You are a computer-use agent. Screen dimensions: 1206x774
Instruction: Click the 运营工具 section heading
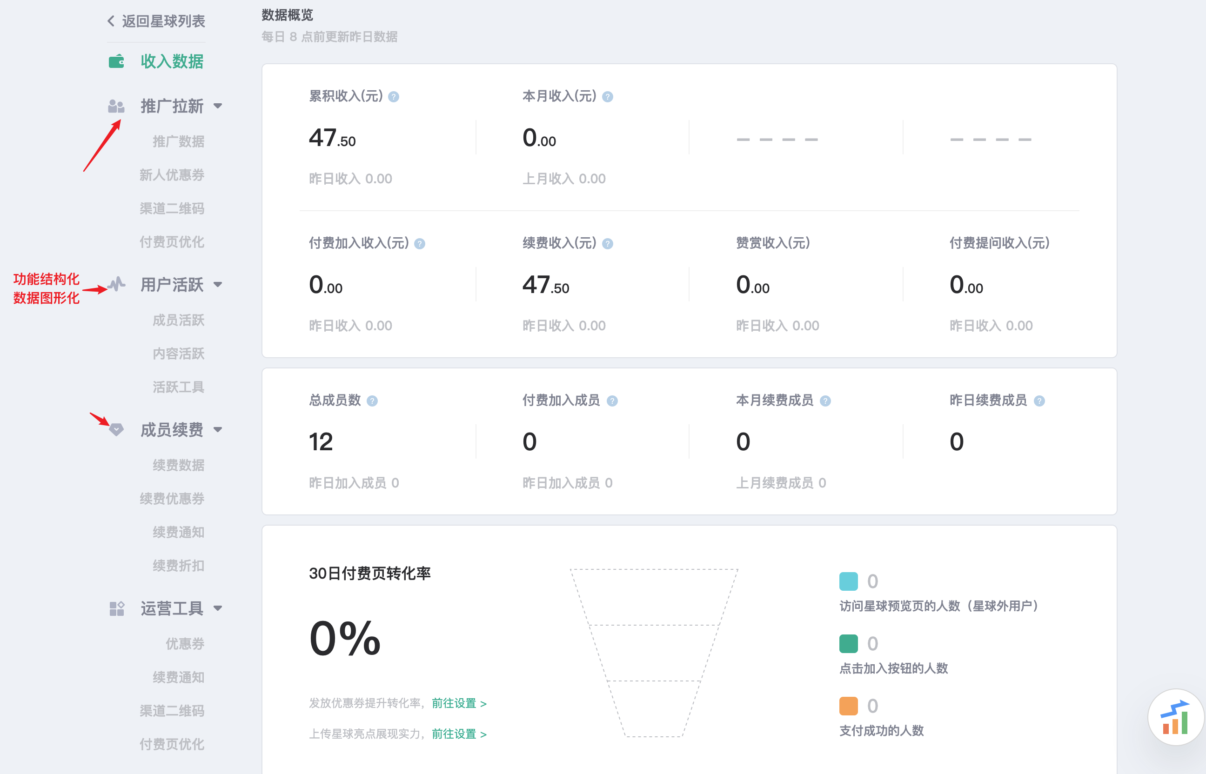pos(172,608)
